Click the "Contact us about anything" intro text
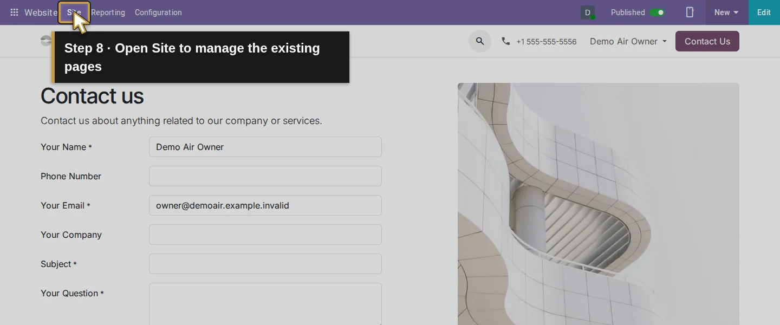The width and height of the screenshot is (780, 325). [181, 121]
